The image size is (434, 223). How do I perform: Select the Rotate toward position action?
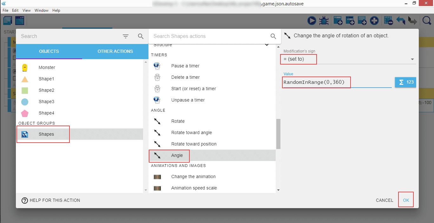click(x=194, y=144)
